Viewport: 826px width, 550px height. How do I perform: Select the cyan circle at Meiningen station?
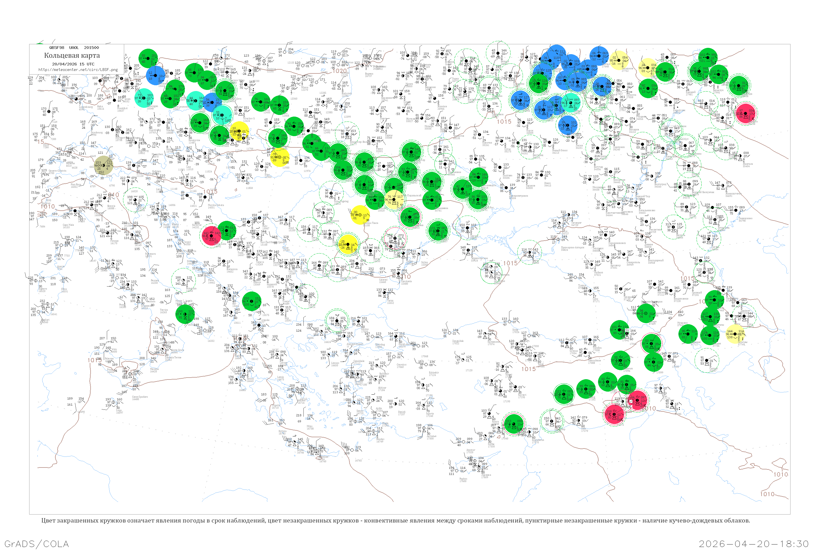click(x=144, y=98)
